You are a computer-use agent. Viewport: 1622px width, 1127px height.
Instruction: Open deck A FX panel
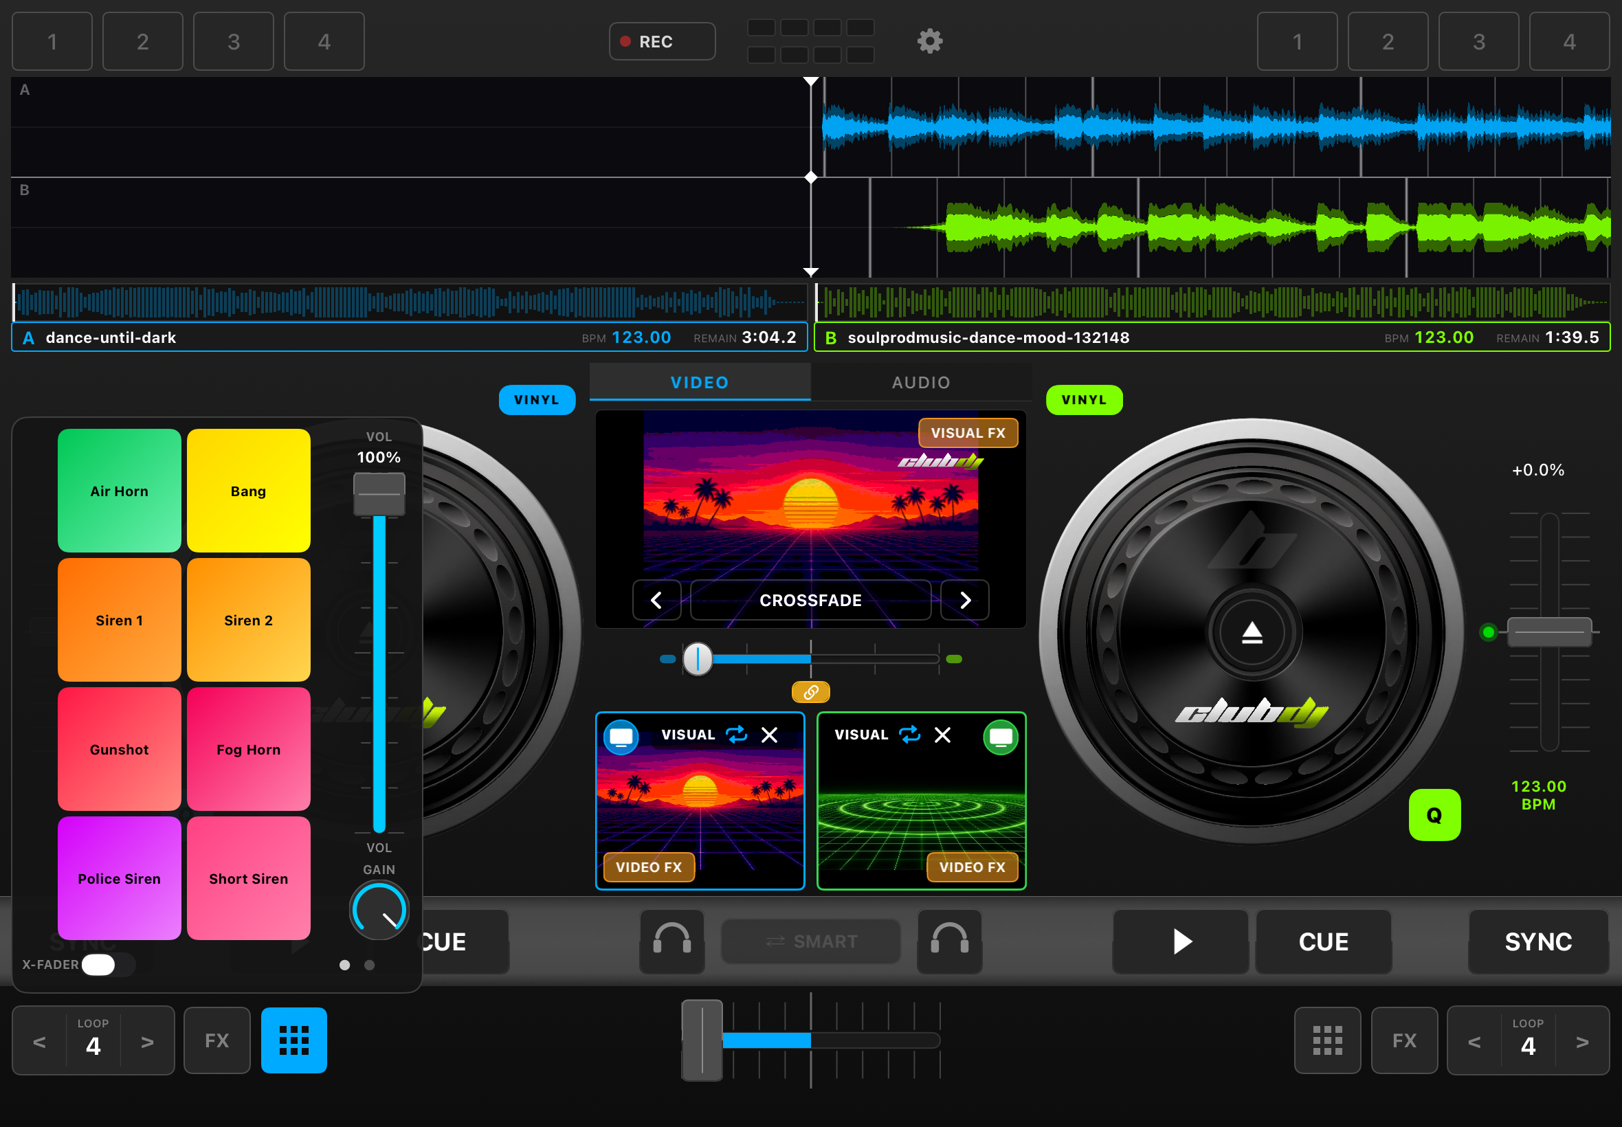tap(216, 1040)
